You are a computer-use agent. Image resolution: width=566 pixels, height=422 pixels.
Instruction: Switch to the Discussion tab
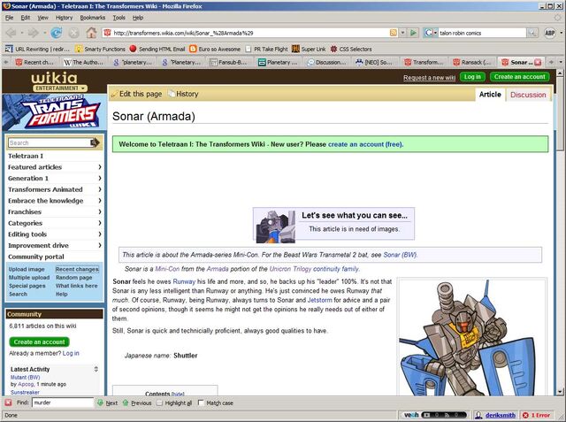528,95
